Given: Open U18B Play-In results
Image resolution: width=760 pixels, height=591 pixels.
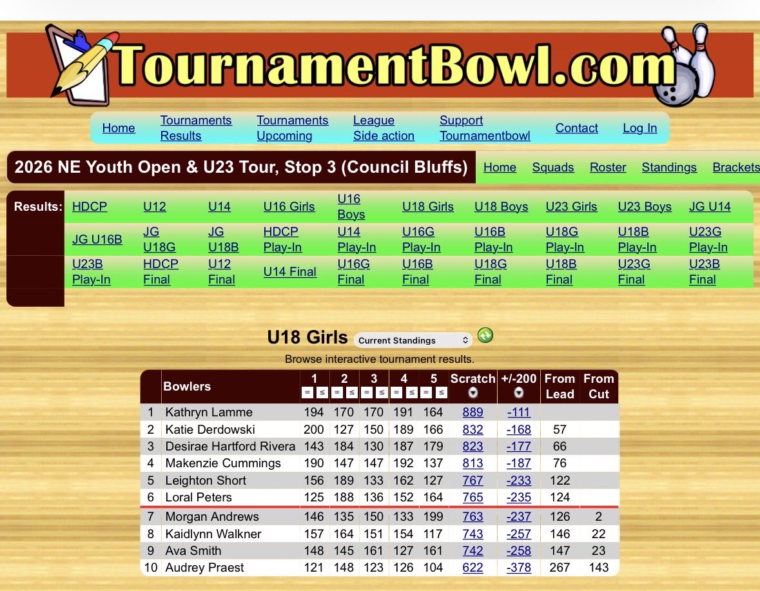Looking at the screenshot, I should [x=637, y=239].
